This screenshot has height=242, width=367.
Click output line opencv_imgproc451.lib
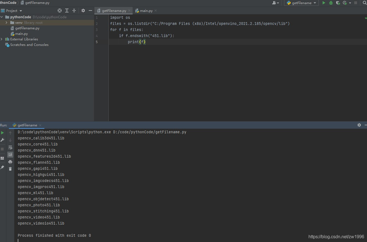41,187
